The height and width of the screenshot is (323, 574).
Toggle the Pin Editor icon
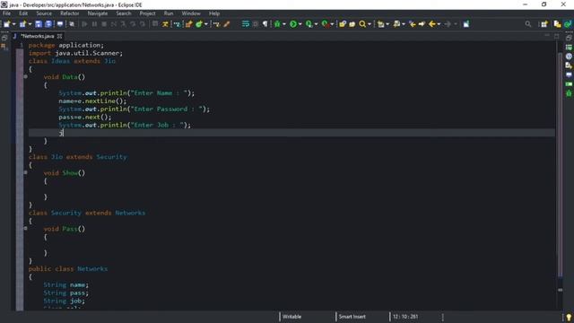[466, 24]
